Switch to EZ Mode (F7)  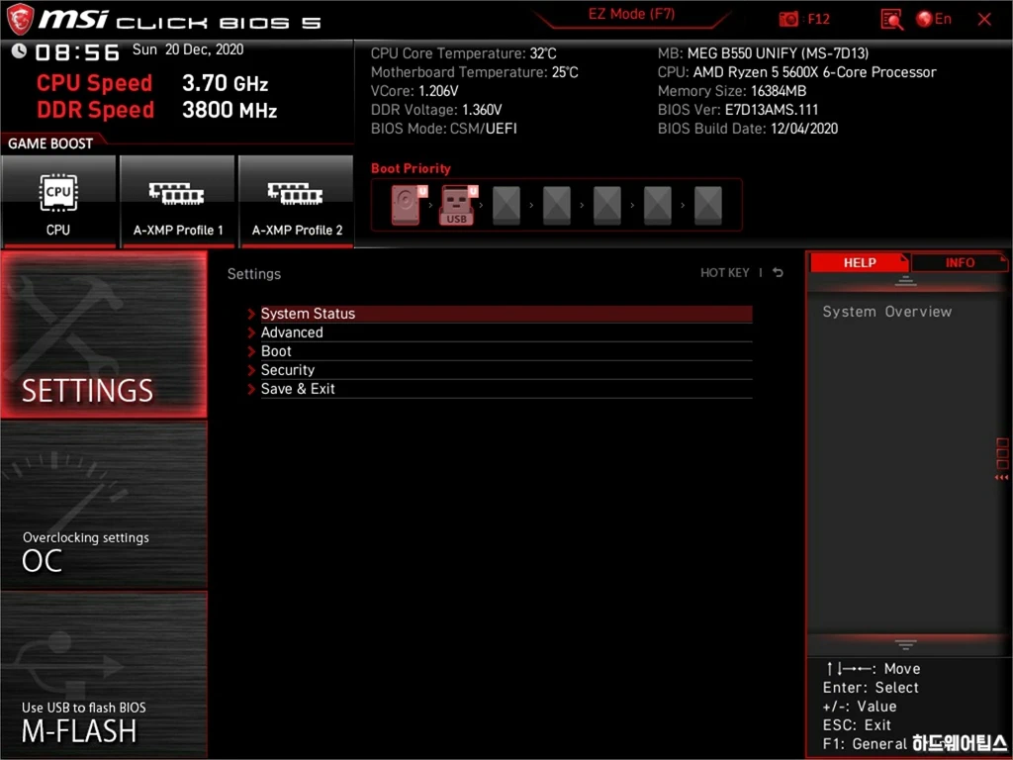pyautogui.click(x=631, y=14)
